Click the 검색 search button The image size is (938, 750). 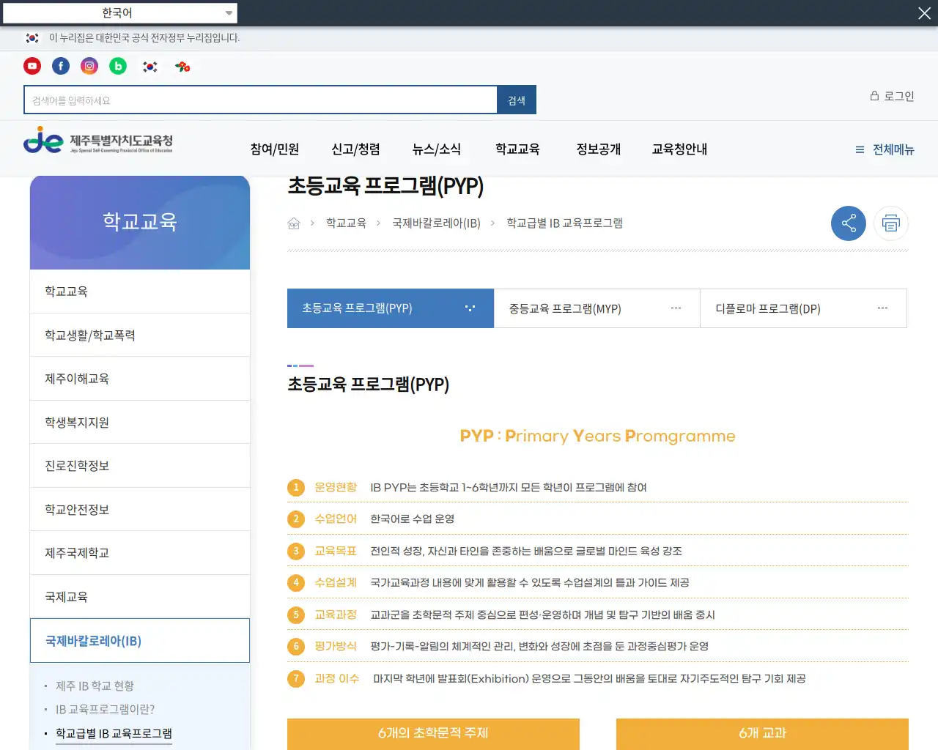(x=517, y=100)
